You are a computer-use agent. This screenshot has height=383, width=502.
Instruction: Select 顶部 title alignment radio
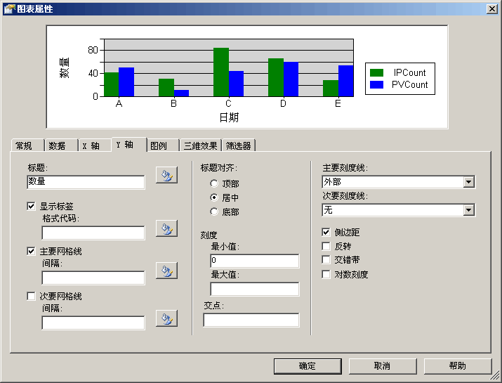click(x=214, y=183)
